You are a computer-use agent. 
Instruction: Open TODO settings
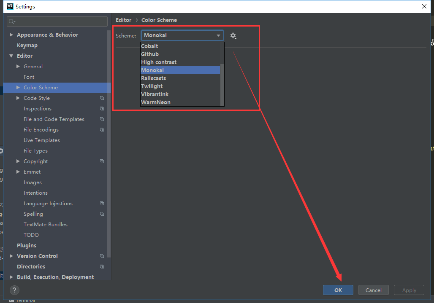point(31,235)
